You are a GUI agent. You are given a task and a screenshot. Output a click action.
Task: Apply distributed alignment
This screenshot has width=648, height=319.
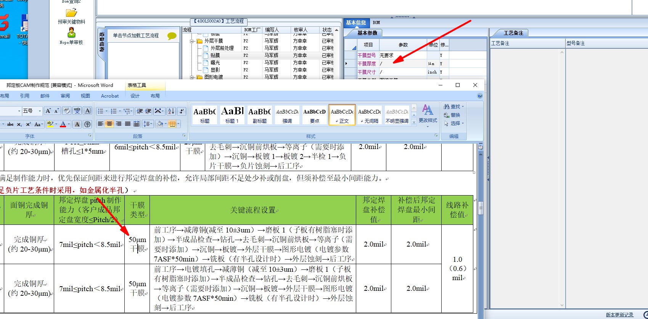[137, 124]
